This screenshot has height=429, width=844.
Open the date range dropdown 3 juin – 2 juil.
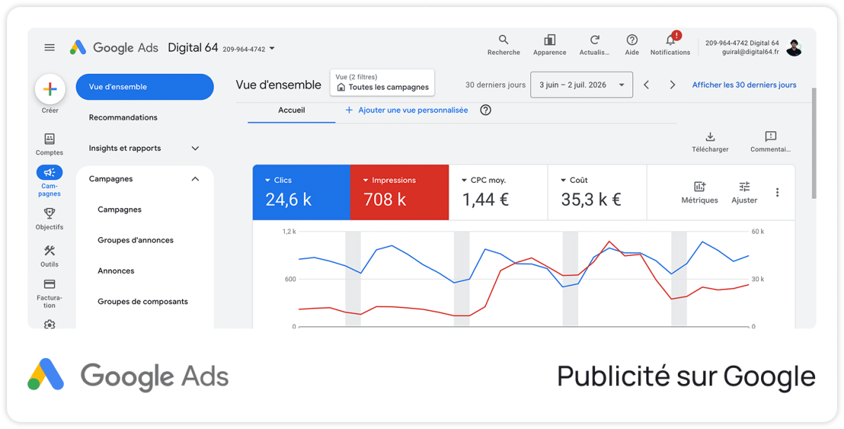tap(582, 85)
